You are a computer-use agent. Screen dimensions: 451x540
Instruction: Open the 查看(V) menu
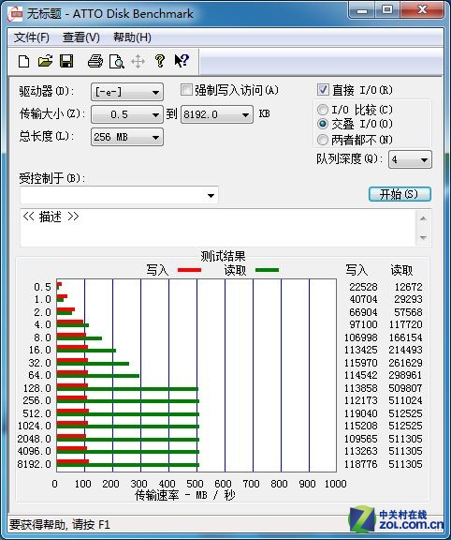[x=81, y=37]
